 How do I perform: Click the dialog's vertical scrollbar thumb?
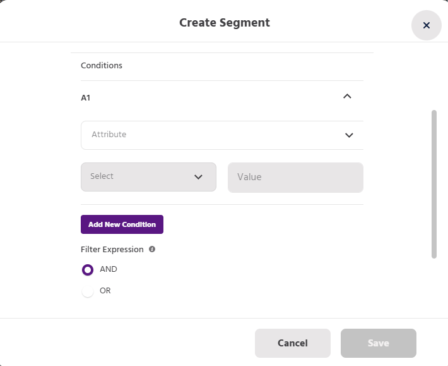click(433, 183)
